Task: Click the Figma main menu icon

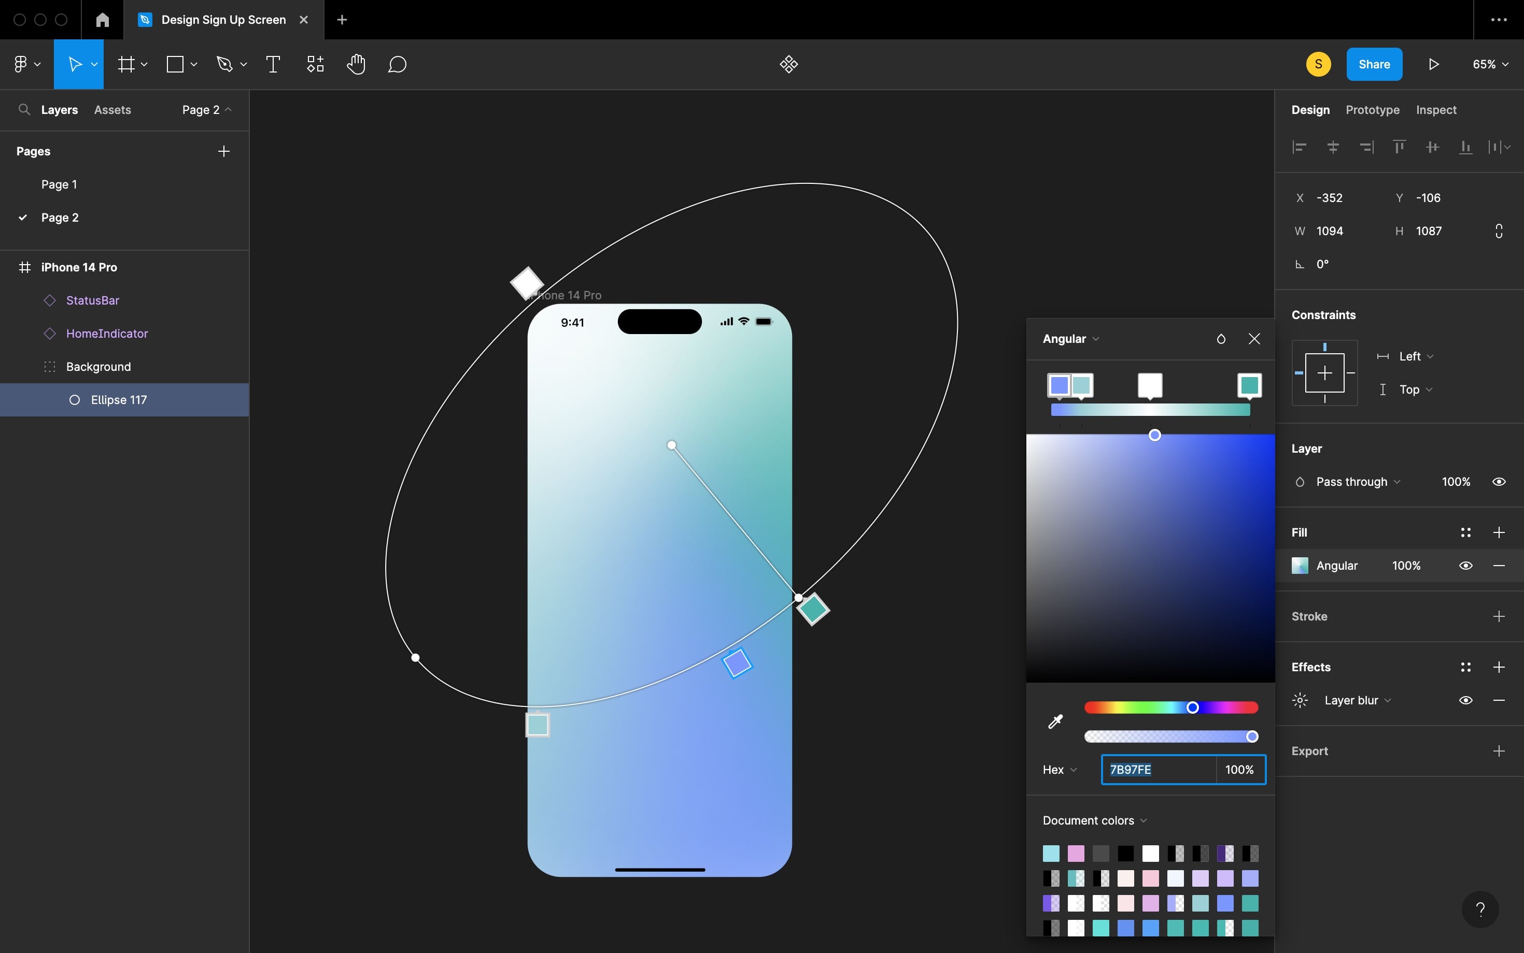Action: coord(21,64)
